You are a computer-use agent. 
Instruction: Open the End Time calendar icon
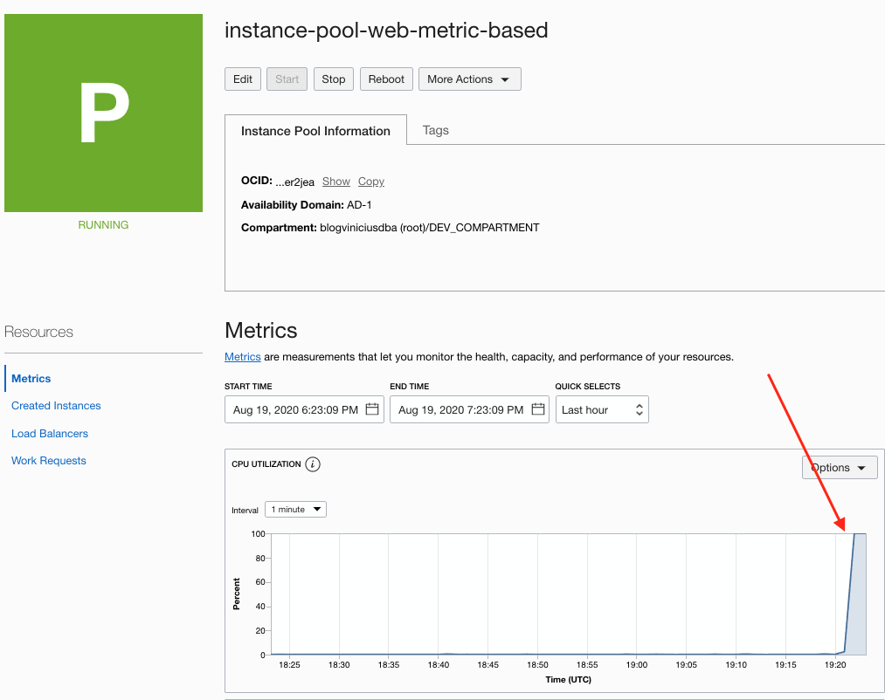537,409
